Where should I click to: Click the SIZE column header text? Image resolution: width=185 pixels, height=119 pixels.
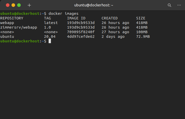coord(141,18)
